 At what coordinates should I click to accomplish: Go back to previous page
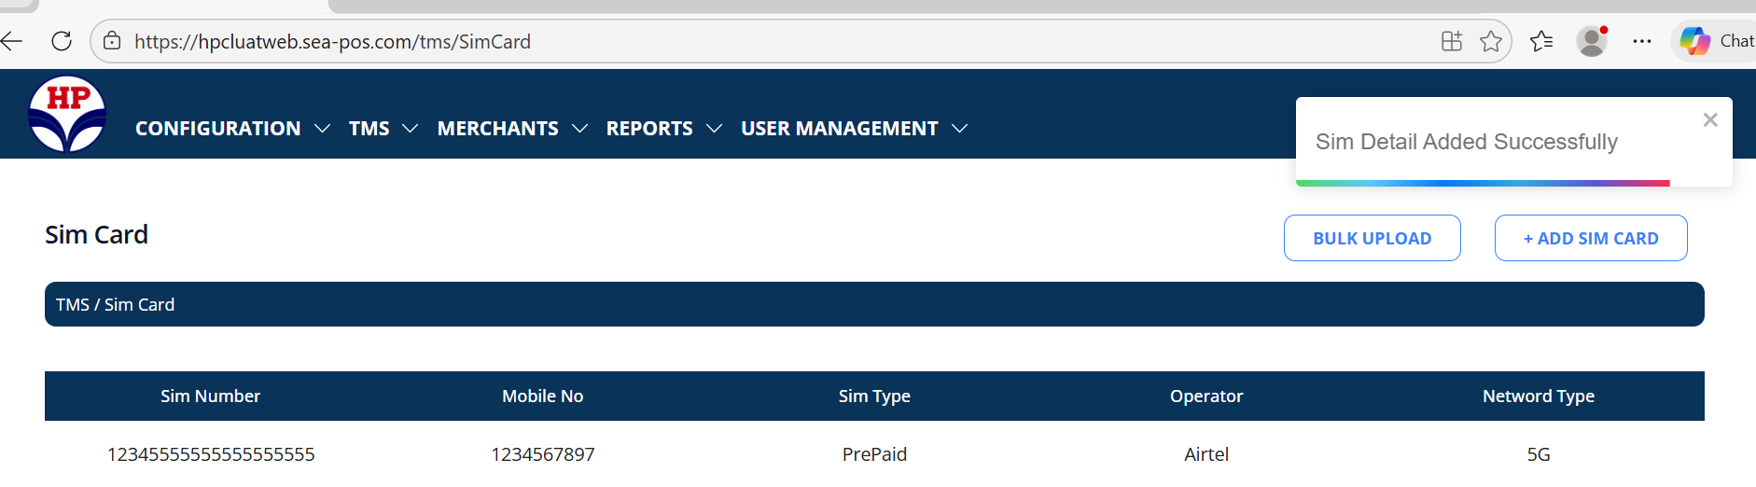[x=12, y=41]
